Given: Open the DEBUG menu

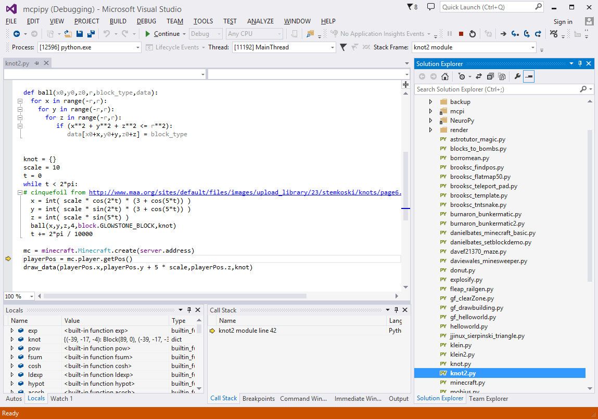Looking at the screenshot, I should coord(146,21).
